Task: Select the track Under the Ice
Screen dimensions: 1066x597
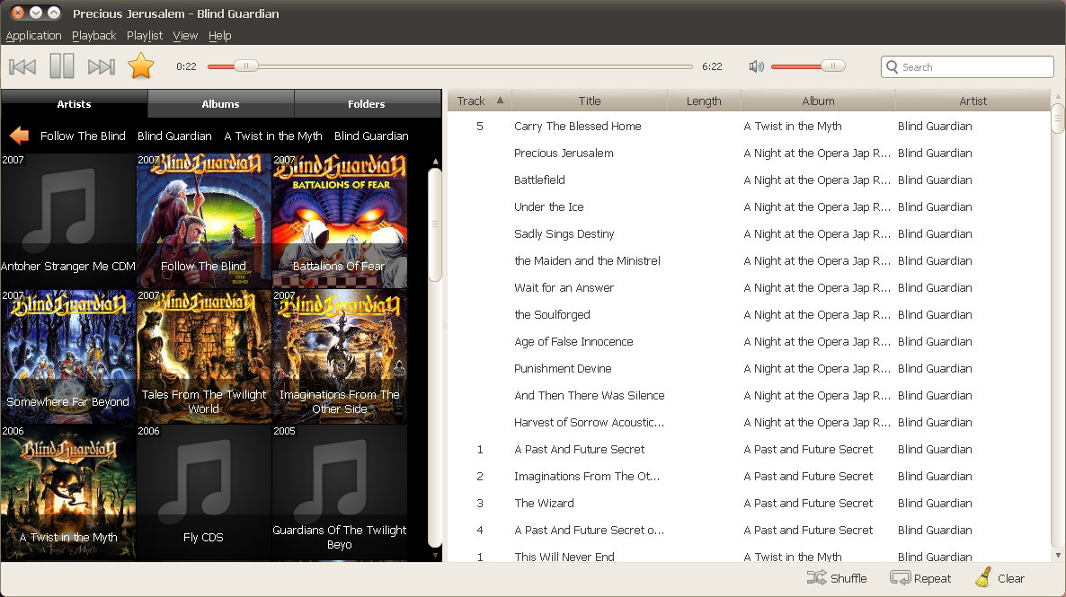Action: coord(750,207)
